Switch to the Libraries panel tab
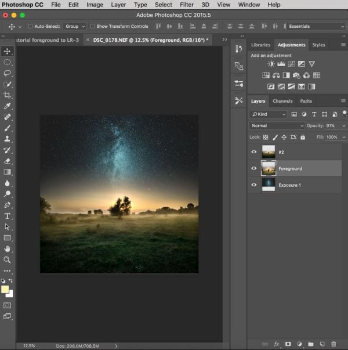 (x=260, y=45)
